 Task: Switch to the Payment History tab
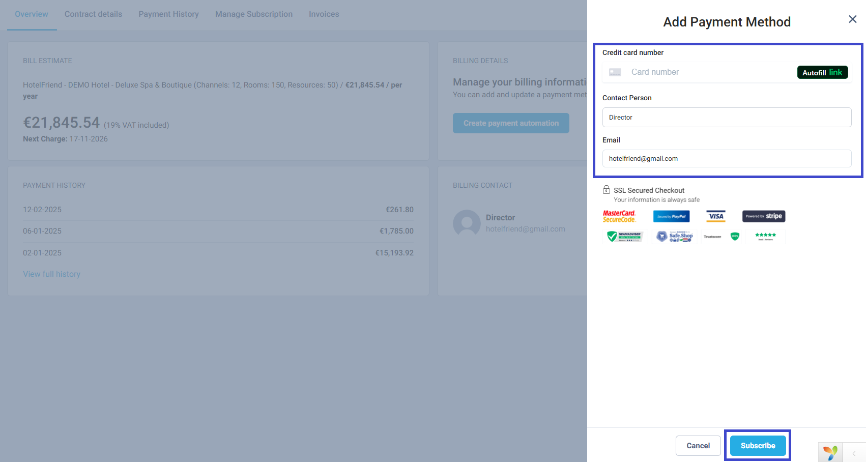click(x=168, y=14)
